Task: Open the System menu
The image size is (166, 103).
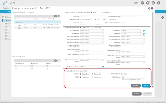Action: pos(6,8)
